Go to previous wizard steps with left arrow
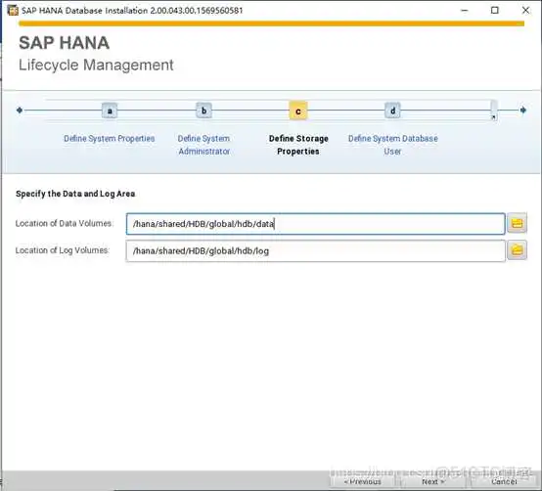 click(x=20, y=111)
